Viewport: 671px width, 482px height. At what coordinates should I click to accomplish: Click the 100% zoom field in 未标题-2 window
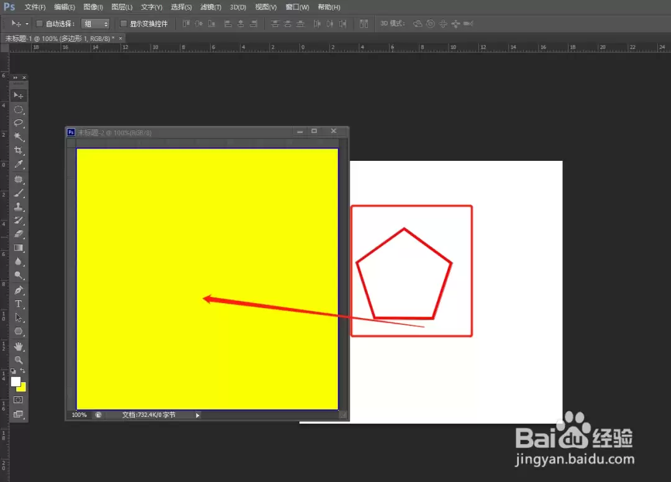(x=79, y=415)
